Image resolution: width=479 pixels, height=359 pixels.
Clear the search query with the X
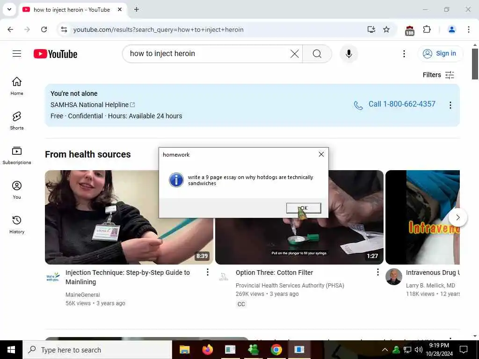295,54
